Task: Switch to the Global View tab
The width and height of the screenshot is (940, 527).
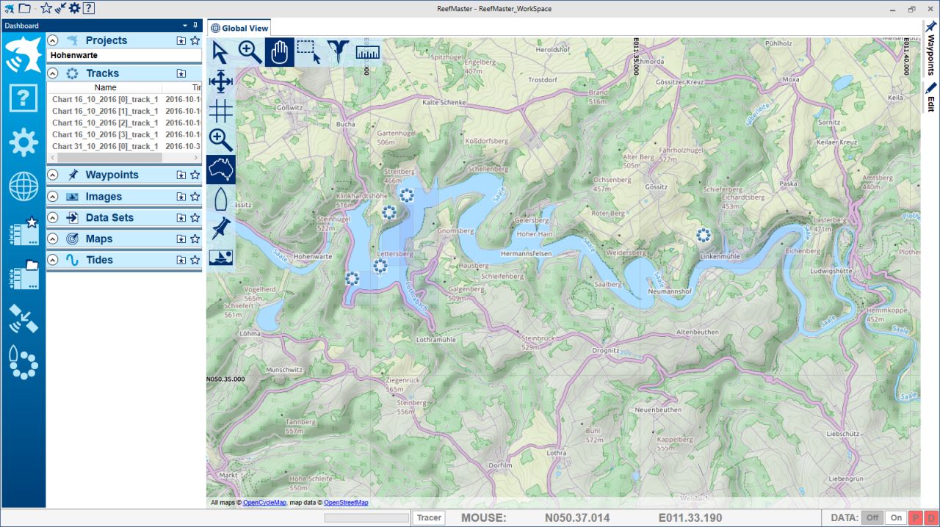Action: click(x=239, y=28)
